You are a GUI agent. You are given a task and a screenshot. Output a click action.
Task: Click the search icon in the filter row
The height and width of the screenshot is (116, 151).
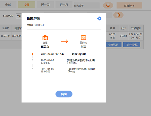(x=118, y=15)
